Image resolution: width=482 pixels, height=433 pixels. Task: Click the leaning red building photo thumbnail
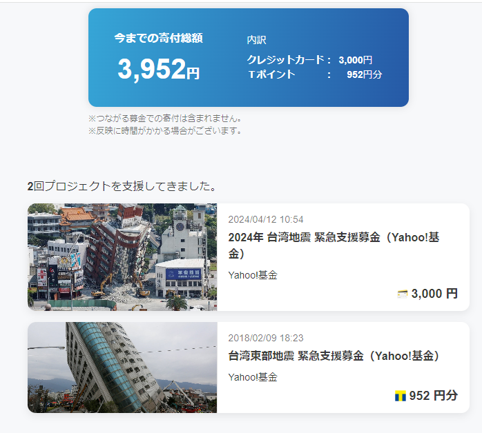(x=122, y=257)
